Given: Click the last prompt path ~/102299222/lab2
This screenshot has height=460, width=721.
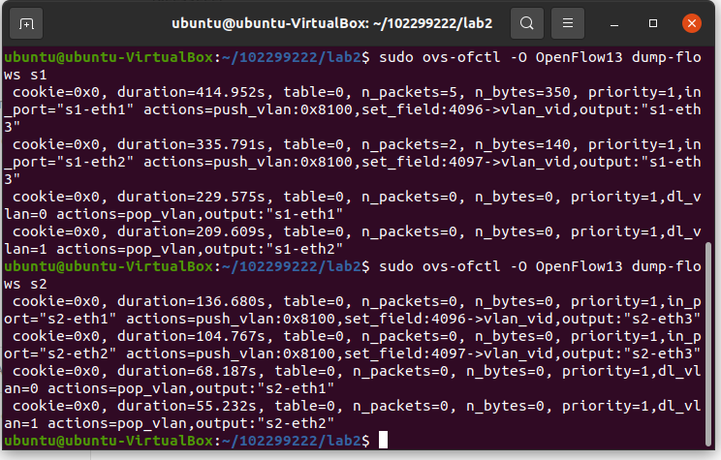Looking at the screenshot, I should 291,442.
